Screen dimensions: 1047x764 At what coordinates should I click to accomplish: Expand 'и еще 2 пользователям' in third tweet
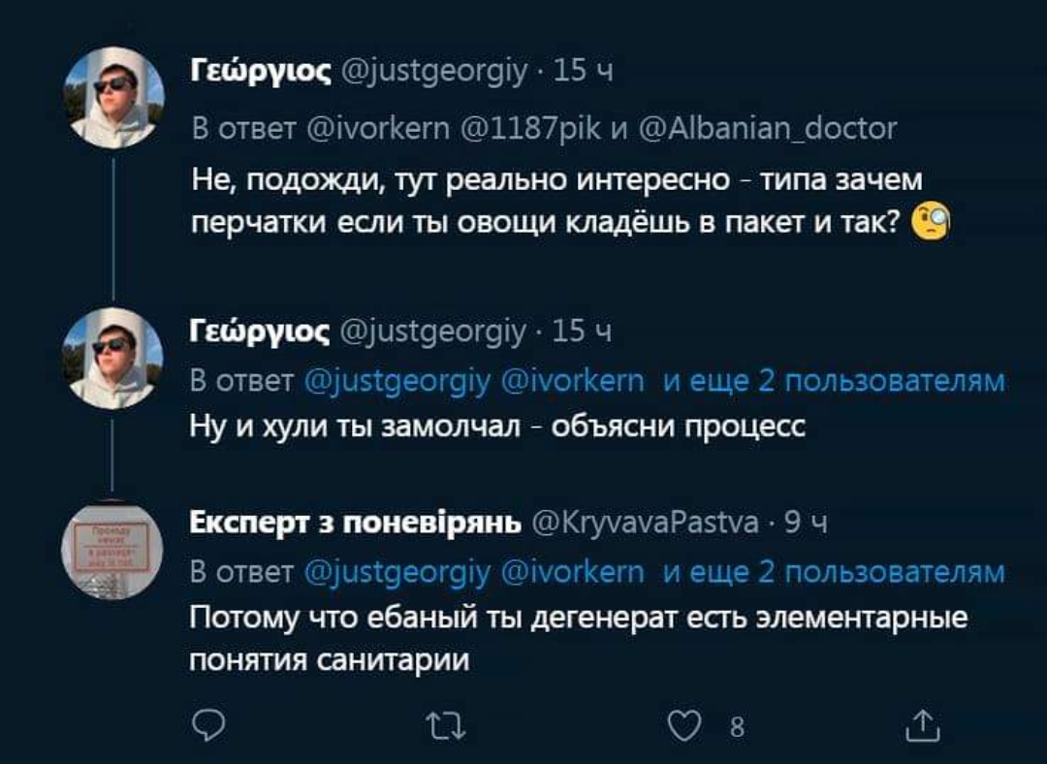pyautogui.click(x=834, y=573)
